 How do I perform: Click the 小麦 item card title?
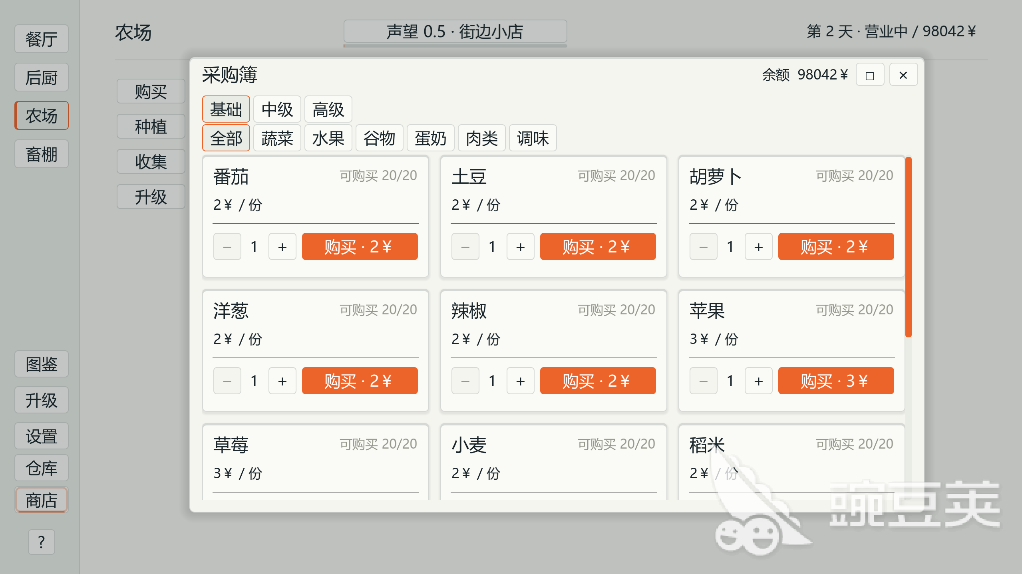coord(469,445)
